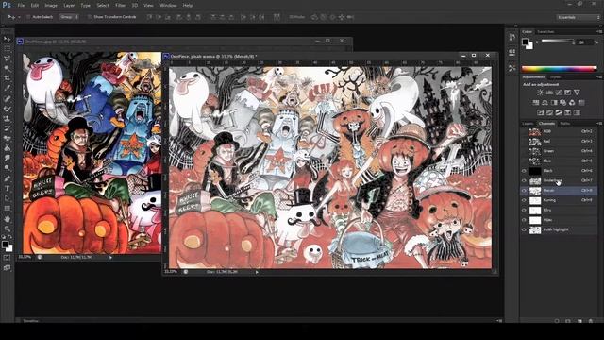Screen dimensions: 604x340
Task: Select the Horizontal Type tool
Action: click(x=7, y=189)
